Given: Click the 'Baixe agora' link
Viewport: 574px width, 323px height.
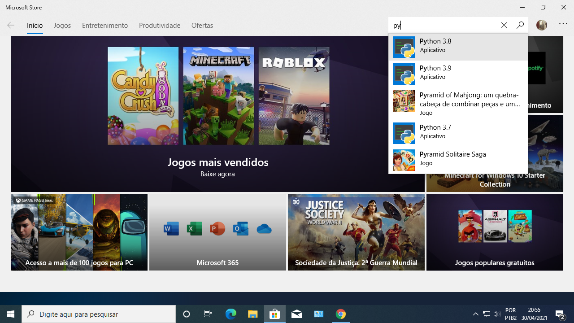Looking at the screenshot, I should click(217, 174).
